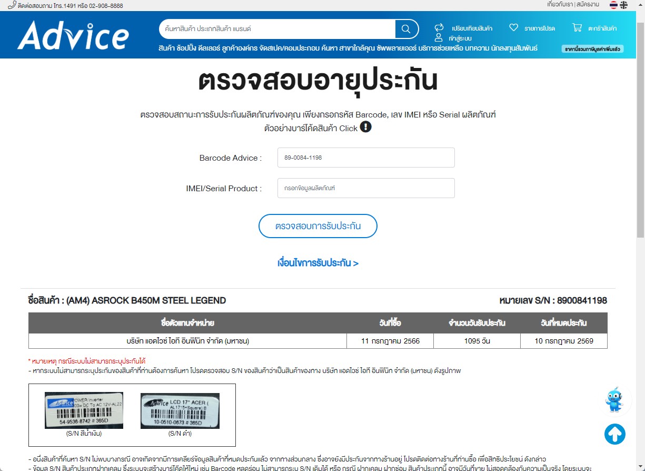Click the wishlist heart icon
The image size is (645, 471).
tap(514, 27)
